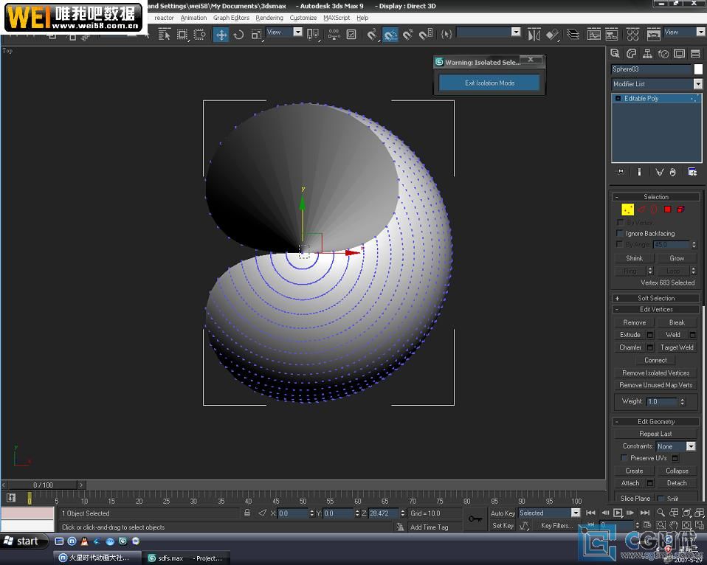Image resolution: width=707 pixels, height=565 pixels.
Task: Toggle 3D Snaps
Action: point(372,35)
